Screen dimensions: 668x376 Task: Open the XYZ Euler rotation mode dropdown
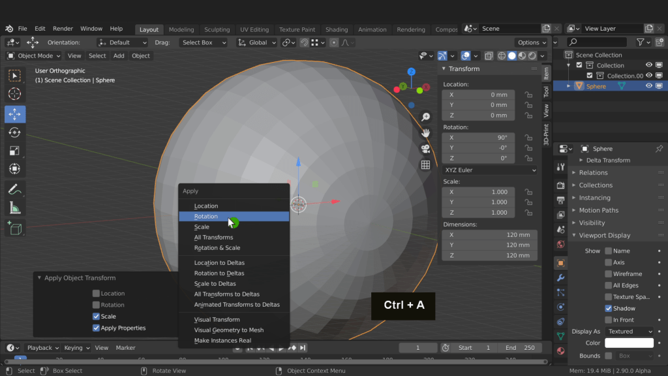(489, 170)
